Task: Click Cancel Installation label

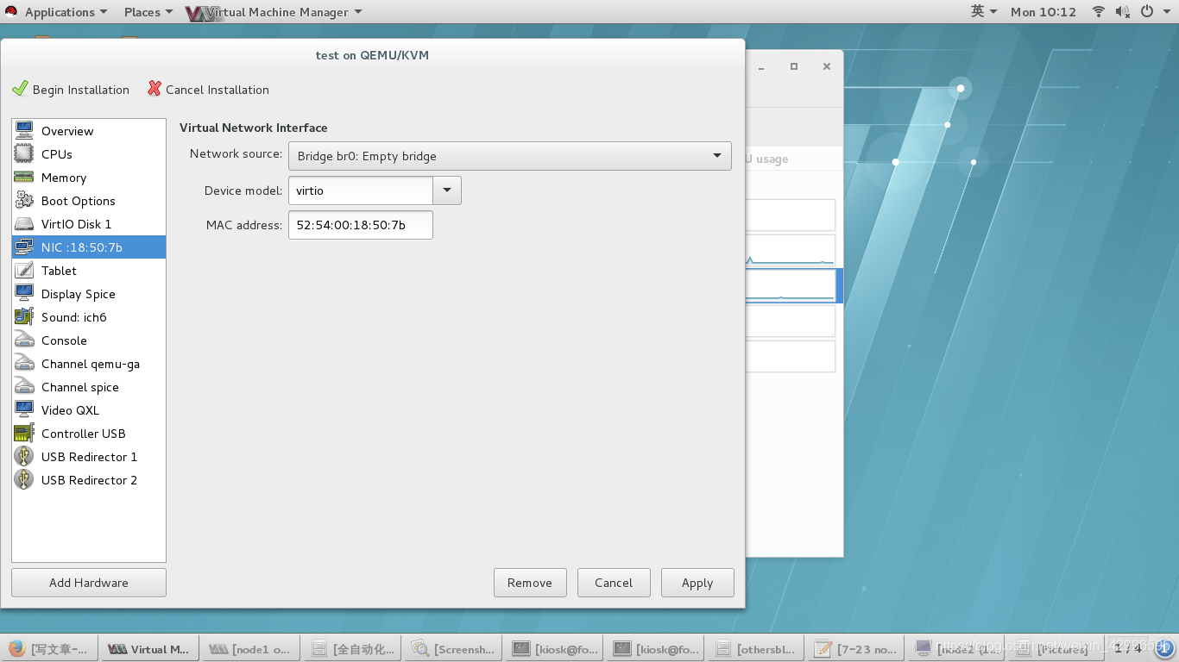Action: click(218, 90)
